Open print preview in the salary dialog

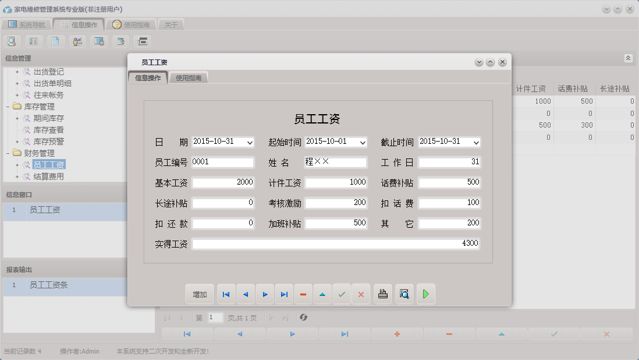point(403,294)
